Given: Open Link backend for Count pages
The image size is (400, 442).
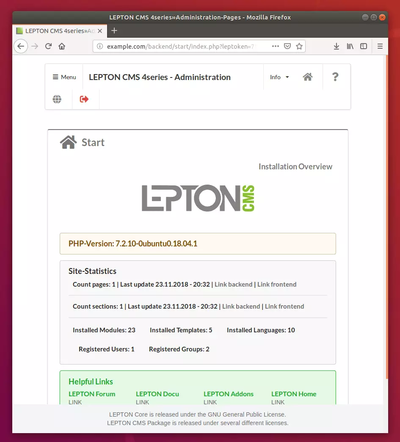Looking at the screenshot, I should click(233, 285).
